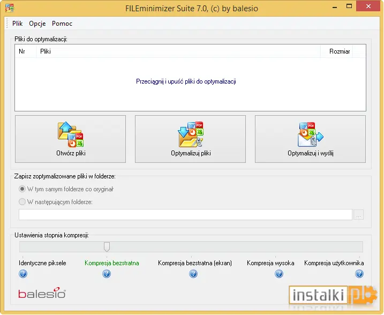Image resolution: width=384 pixels, height=315 pixels.
Task: Click the Kompresja wysoka label
Action: click(x=270, y=263)
